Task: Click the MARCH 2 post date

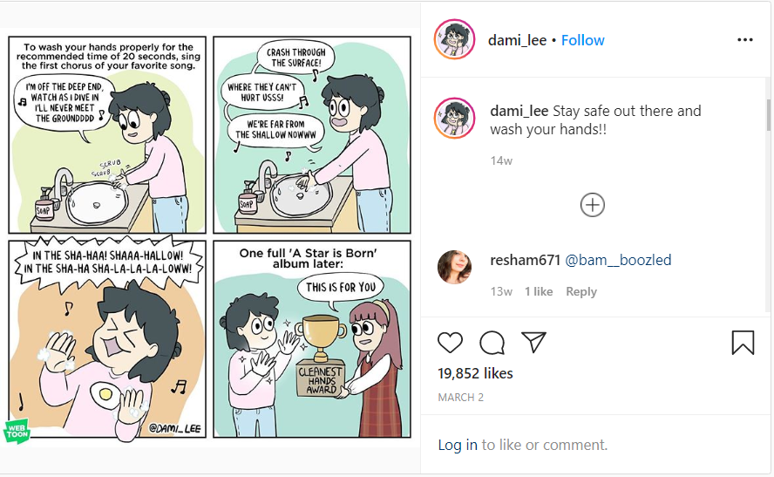Action: [461, 398]
